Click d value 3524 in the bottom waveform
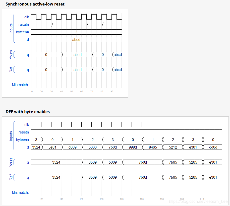 (36, 147)
